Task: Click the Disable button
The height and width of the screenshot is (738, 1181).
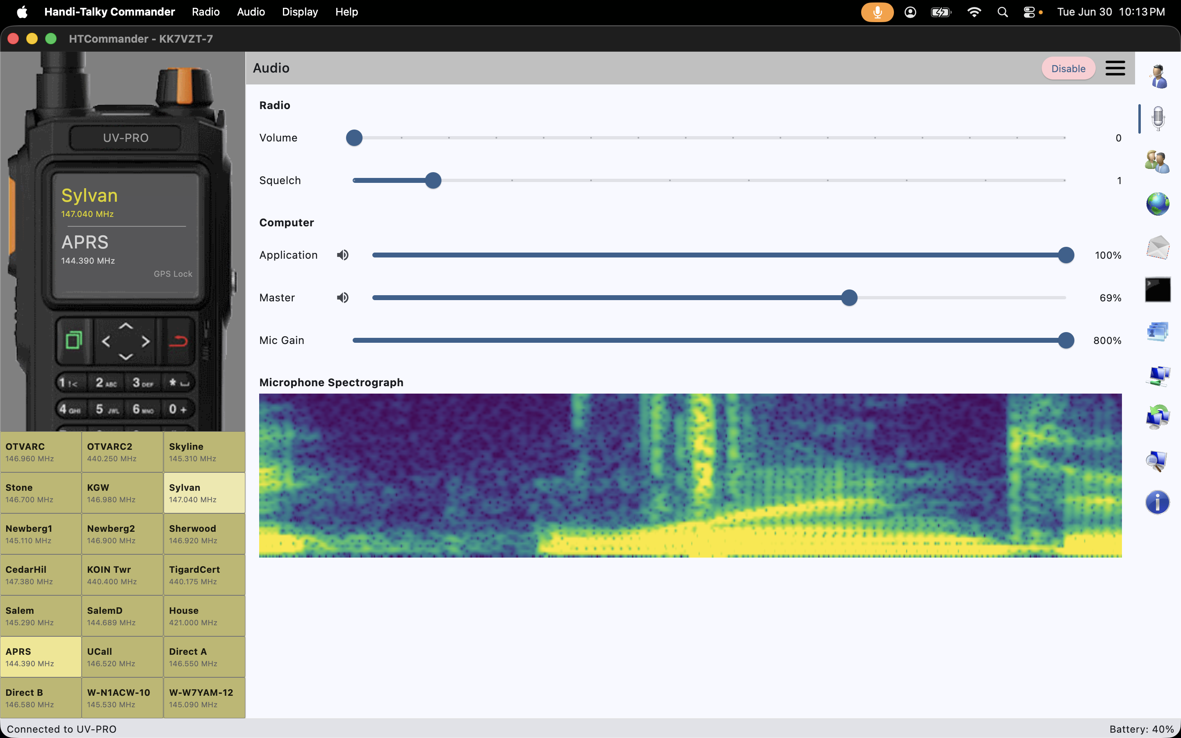Action: pyautogui.click(x=1068, y=68)
